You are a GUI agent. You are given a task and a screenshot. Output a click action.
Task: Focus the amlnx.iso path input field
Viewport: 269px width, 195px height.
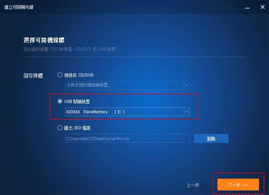tap(127, 138)
